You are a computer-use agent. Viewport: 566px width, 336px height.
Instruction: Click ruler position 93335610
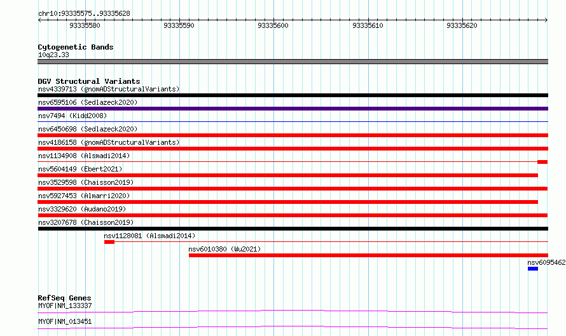[x=368, y=25]
